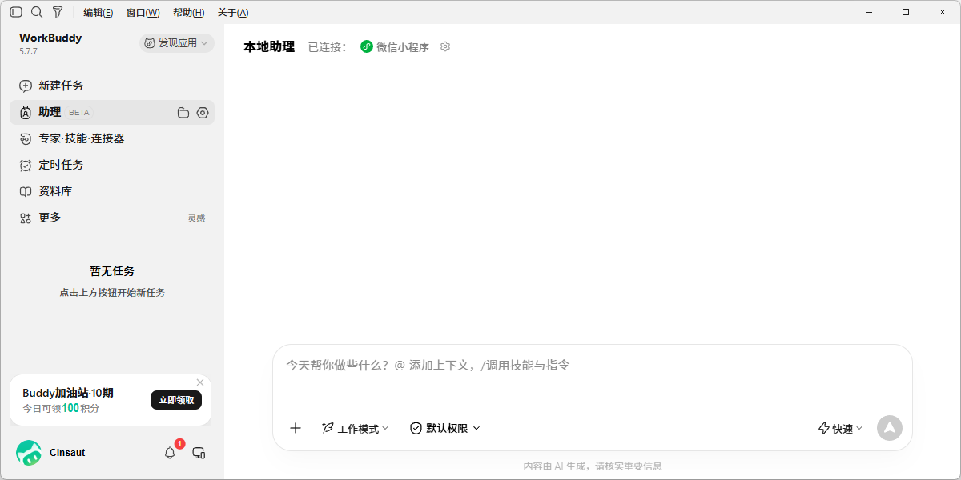
Task: Dismiss the Buddy加油站 promo card
Action: [x=200, y=382]
